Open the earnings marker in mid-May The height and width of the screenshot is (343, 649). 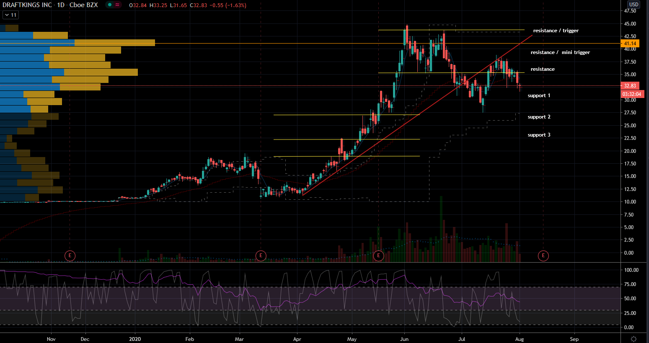tap(379, 255)
